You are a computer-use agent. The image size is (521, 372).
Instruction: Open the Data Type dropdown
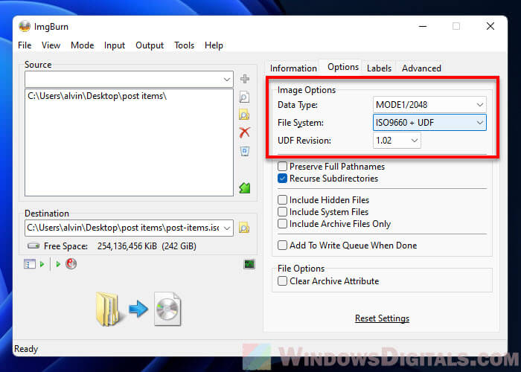click(429, 105)
